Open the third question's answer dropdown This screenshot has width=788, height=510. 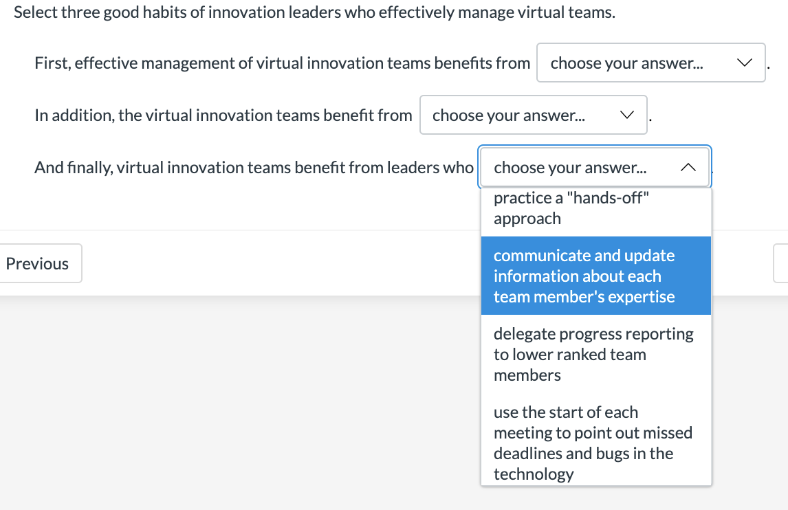tap(595, 167)
